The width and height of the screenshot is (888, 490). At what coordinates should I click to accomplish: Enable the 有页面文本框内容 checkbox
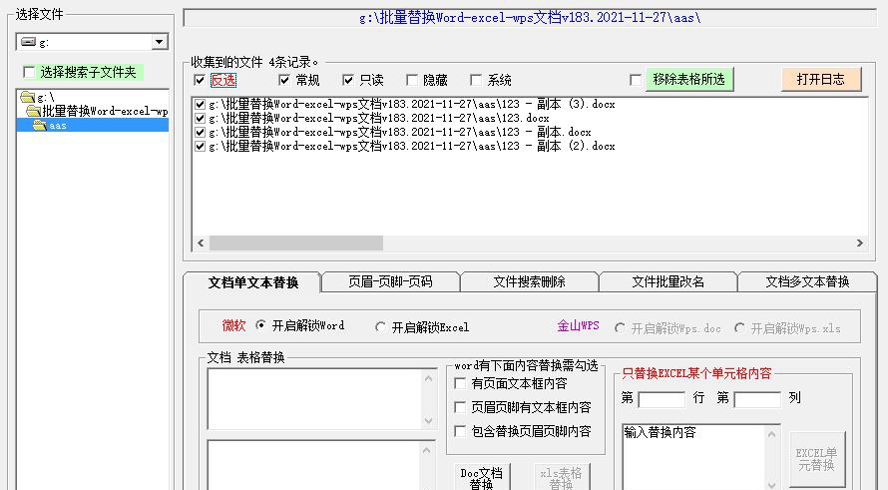click(460, 383)
